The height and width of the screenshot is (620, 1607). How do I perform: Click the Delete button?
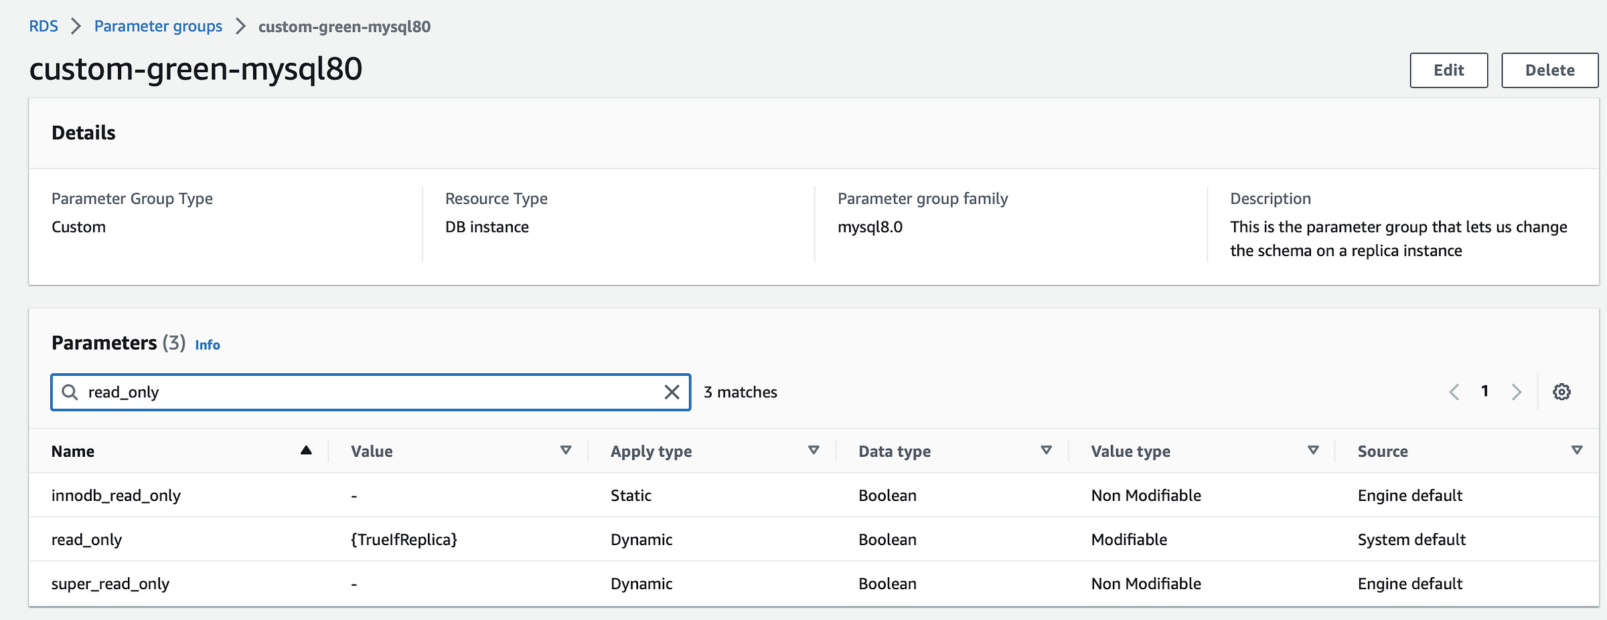point(1550,70)
